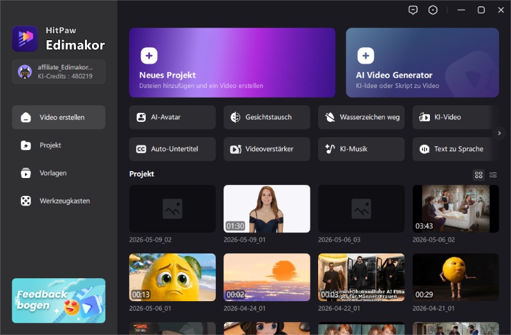
Task: Open the Videoverstärker tool
Action: [x=267, y=149]
